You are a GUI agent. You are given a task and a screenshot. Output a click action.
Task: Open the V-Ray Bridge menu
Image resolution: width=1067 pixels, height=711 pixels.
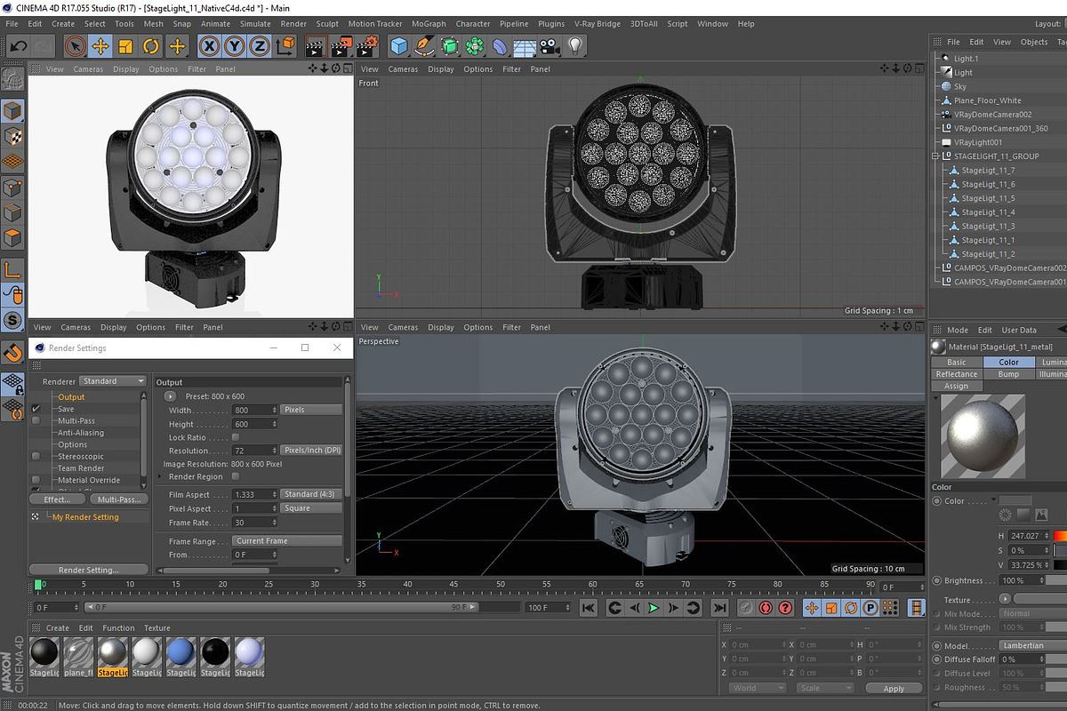(598, 24)
